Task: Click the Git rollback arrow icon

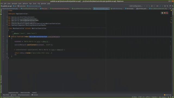Action: click(x=167, y=6)
